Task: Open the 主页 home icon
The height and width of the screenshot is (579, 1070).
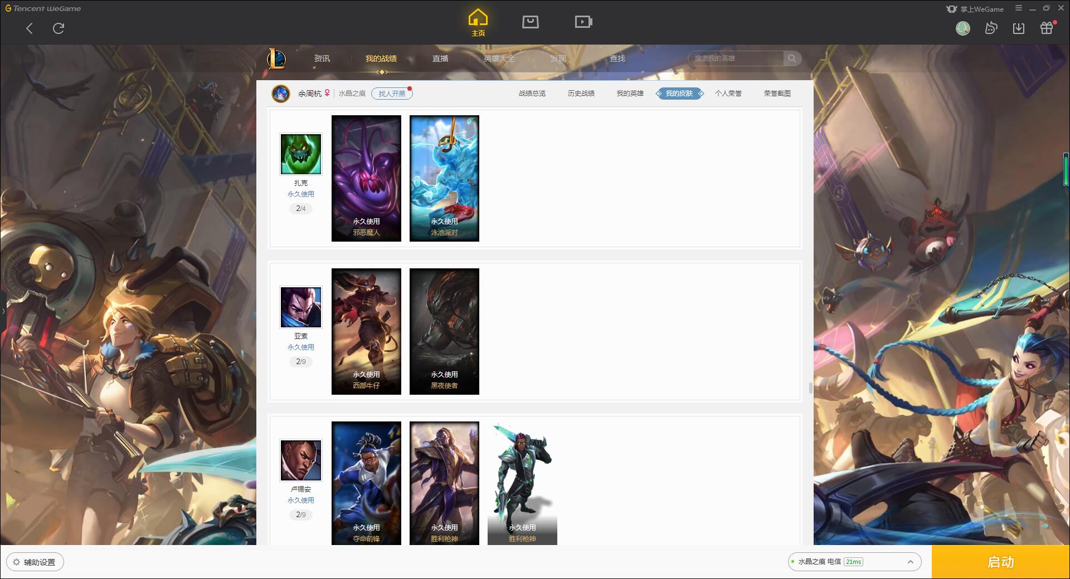Action: (x=478, y=22)
